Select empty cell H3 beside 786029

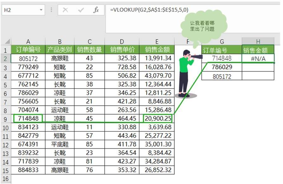click(x=258, y=67)
